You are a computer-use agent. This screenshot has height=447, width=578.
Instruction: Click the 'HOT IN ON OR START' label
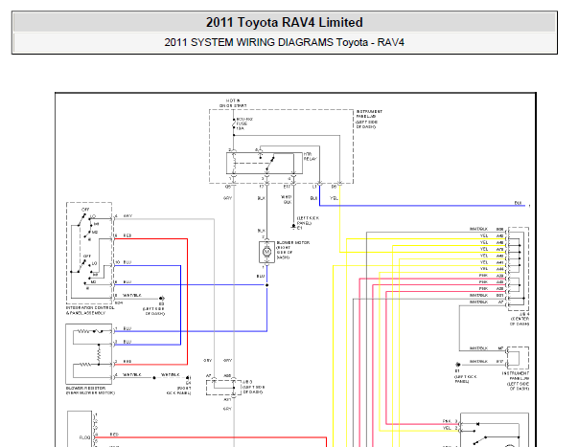pyautogui.click(x=233, y=103)
